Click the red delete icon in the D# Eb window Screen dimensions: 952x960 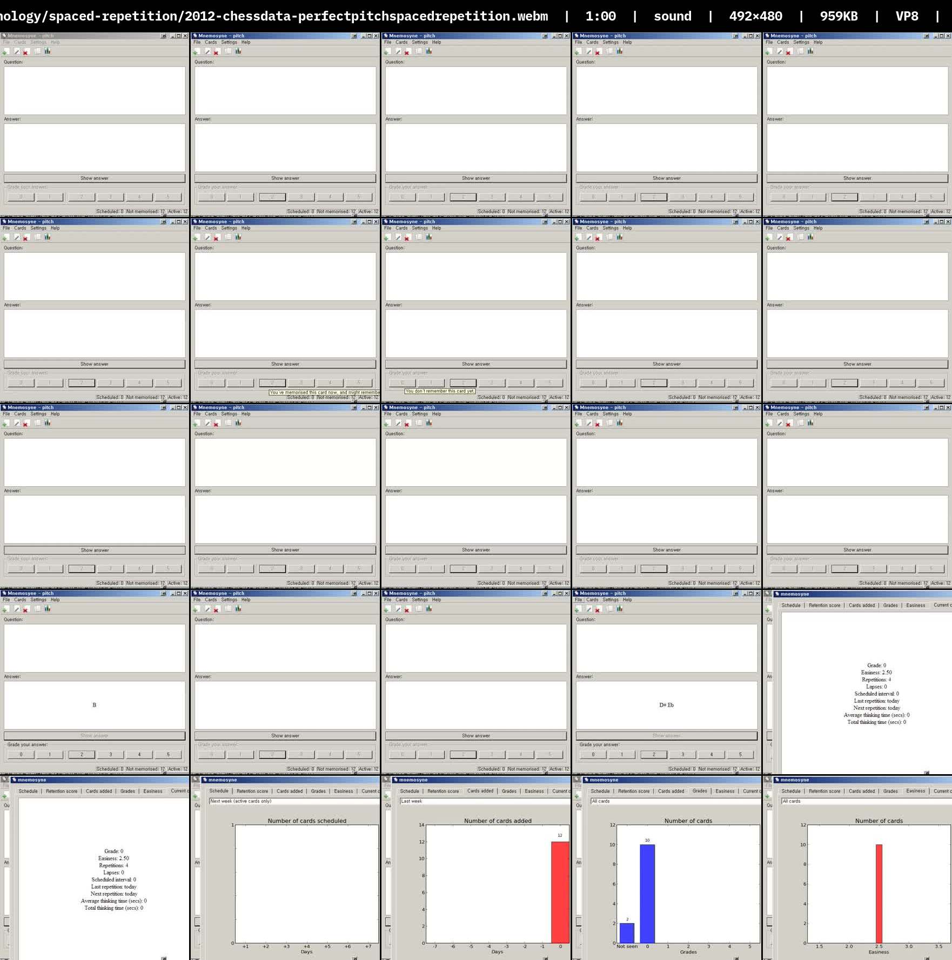598,609
